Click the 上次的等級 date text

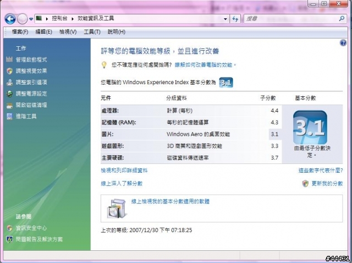coord(146,230)
